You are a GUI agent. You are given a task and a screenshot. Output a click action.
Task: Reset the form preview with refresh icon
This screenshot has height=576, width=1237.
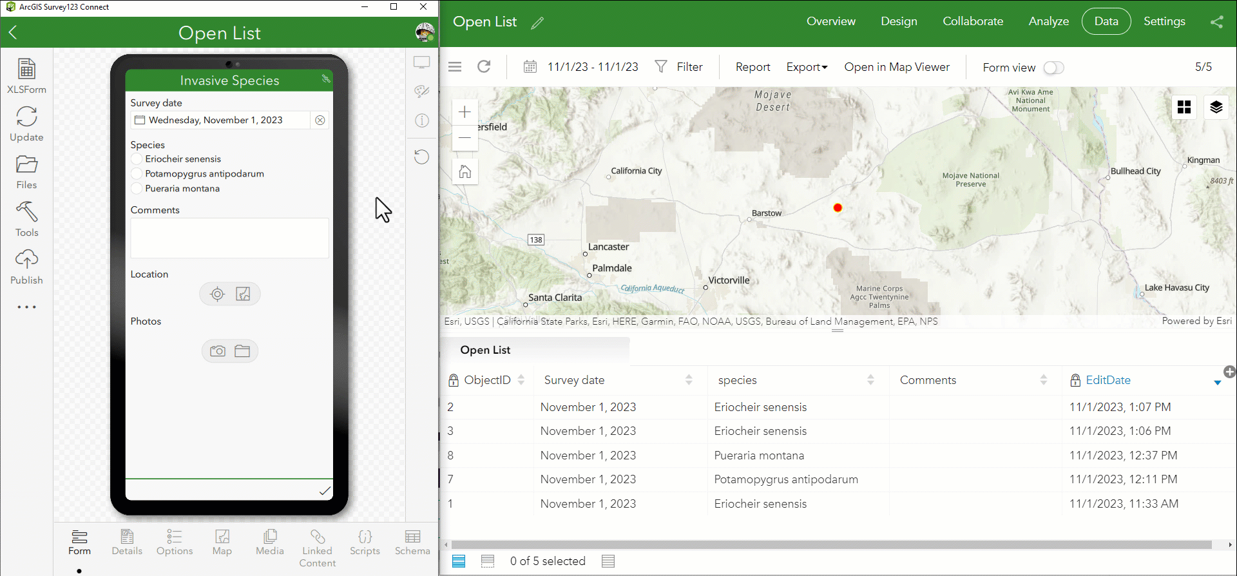(421, 157)
